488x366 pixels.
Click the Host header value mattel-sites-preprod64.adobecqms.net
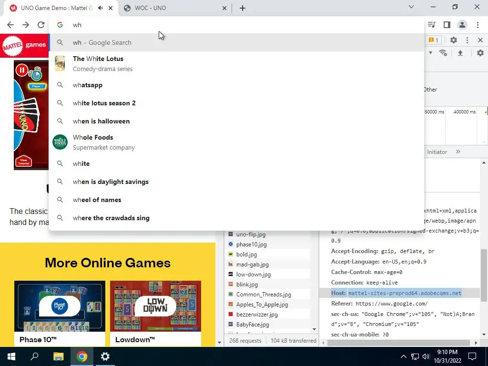pyautogui.click(x=405, y=293)
